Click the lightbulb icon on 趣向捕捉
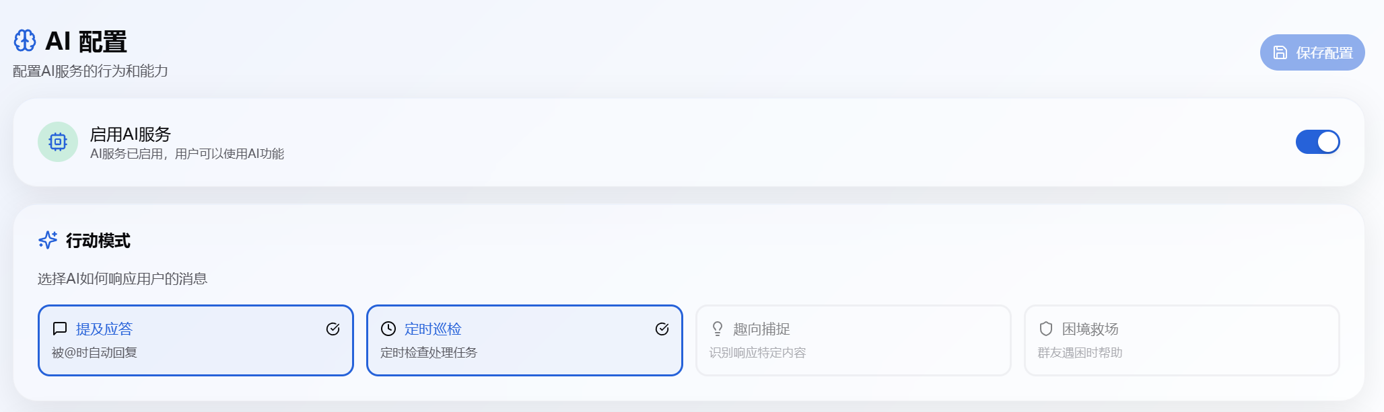 pyautogui.click(x=718, y=329)
